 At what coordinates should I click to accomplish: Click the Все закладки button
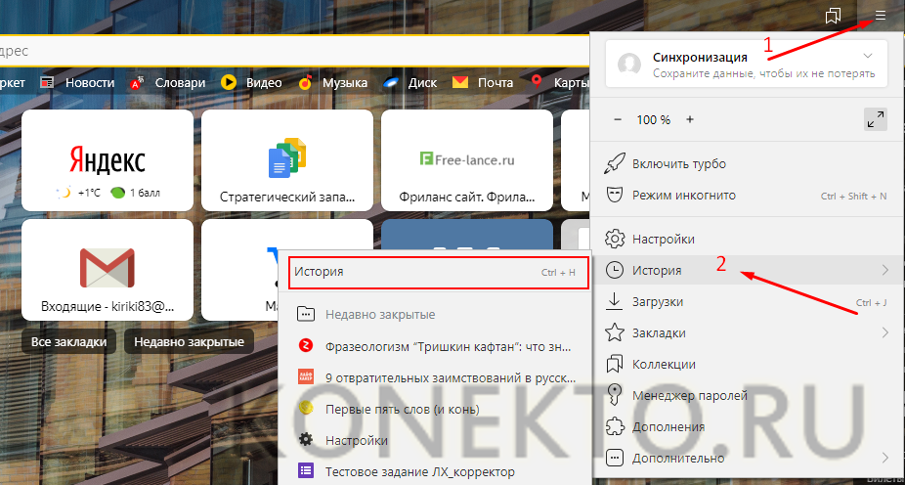click(68, 342)
